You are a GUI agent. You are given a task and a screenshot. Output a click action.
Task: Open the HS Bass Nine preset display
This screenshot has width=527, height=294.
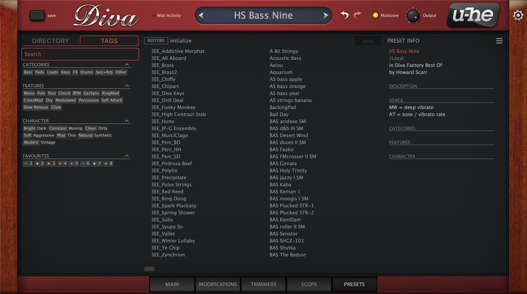(263, 15)
